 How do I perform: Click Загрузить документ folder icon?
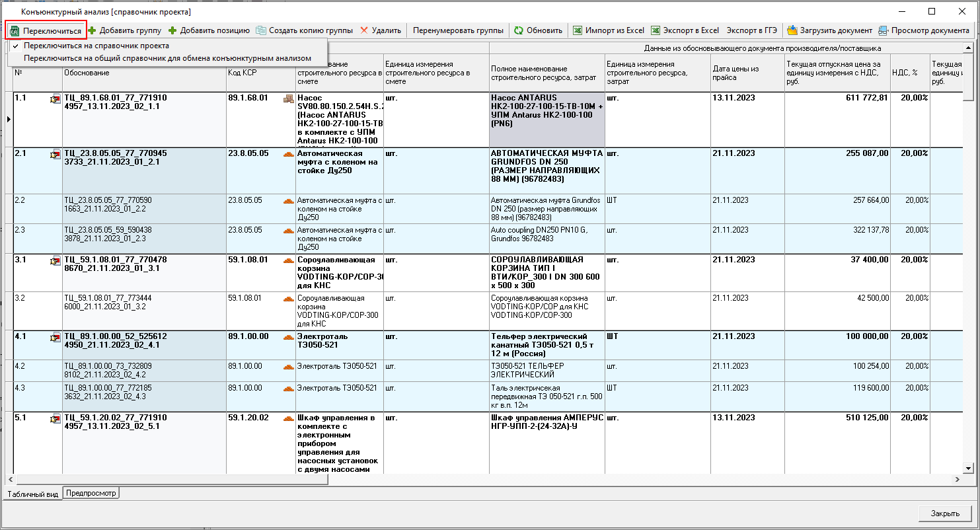coord(792,30)
